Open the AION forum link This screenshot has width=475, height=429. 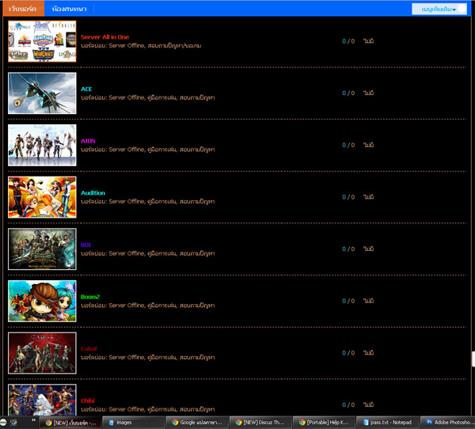(88, 141)
